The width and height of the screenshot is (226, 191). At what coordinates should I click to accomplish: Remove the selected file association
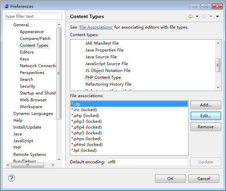click(206, 127)
